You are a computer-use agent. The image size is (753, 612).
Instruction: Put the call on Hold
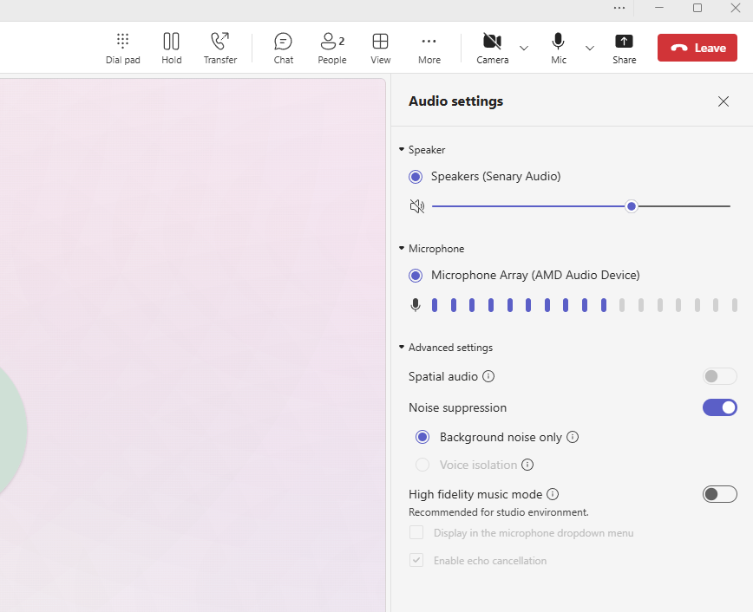[172, 48]
